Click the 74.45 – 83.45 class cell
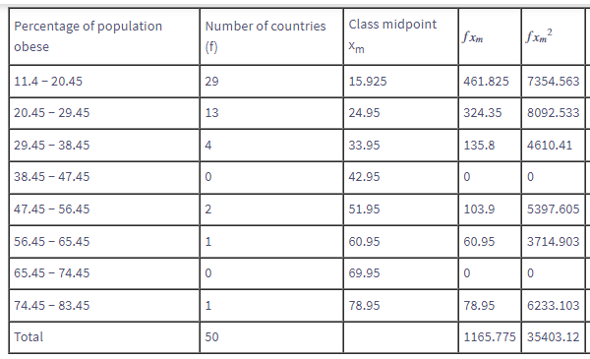Viewport: 590px width, 359px height. [x=104, y=306]
